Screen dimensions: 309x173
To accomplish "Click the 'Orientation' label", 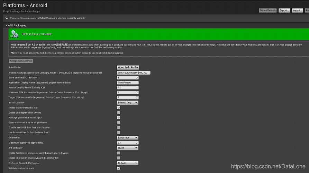I will [x=14, y=138].
